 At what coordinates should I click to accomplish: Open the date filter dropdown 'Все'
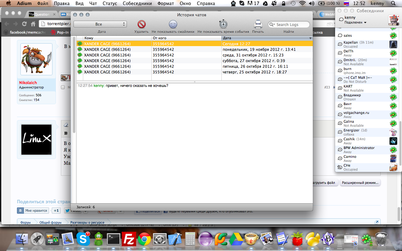[100, 24]
